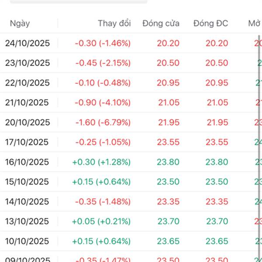Select the 15/10/2025 date row
262x262 pixels.
(28, 182)
